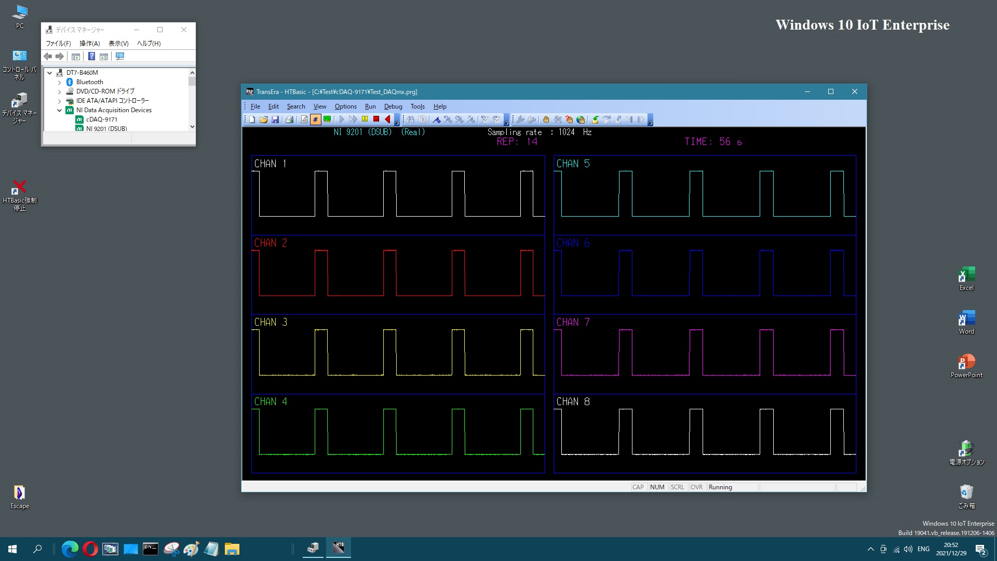This screenshot has height=561, width=997.
Task: Open the editor document icon in toolbar
Action: 304,119
